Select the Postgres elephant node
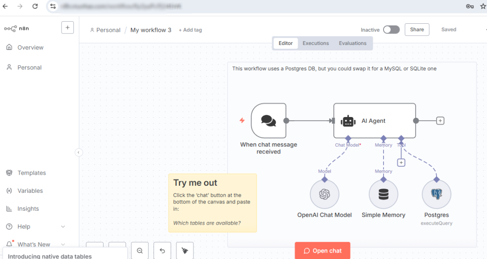The height and width of the screenshot is (259, 487). (x=437, y=195)
